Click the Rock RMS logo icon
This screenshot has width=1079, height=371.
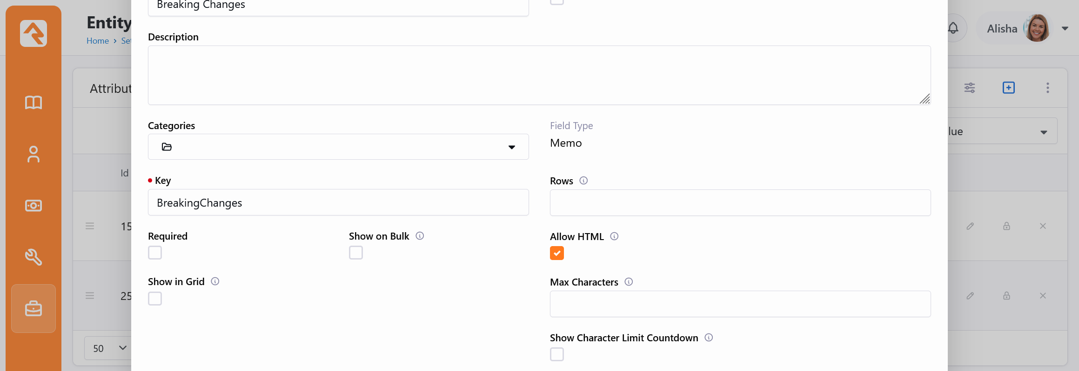click(34, 33)
